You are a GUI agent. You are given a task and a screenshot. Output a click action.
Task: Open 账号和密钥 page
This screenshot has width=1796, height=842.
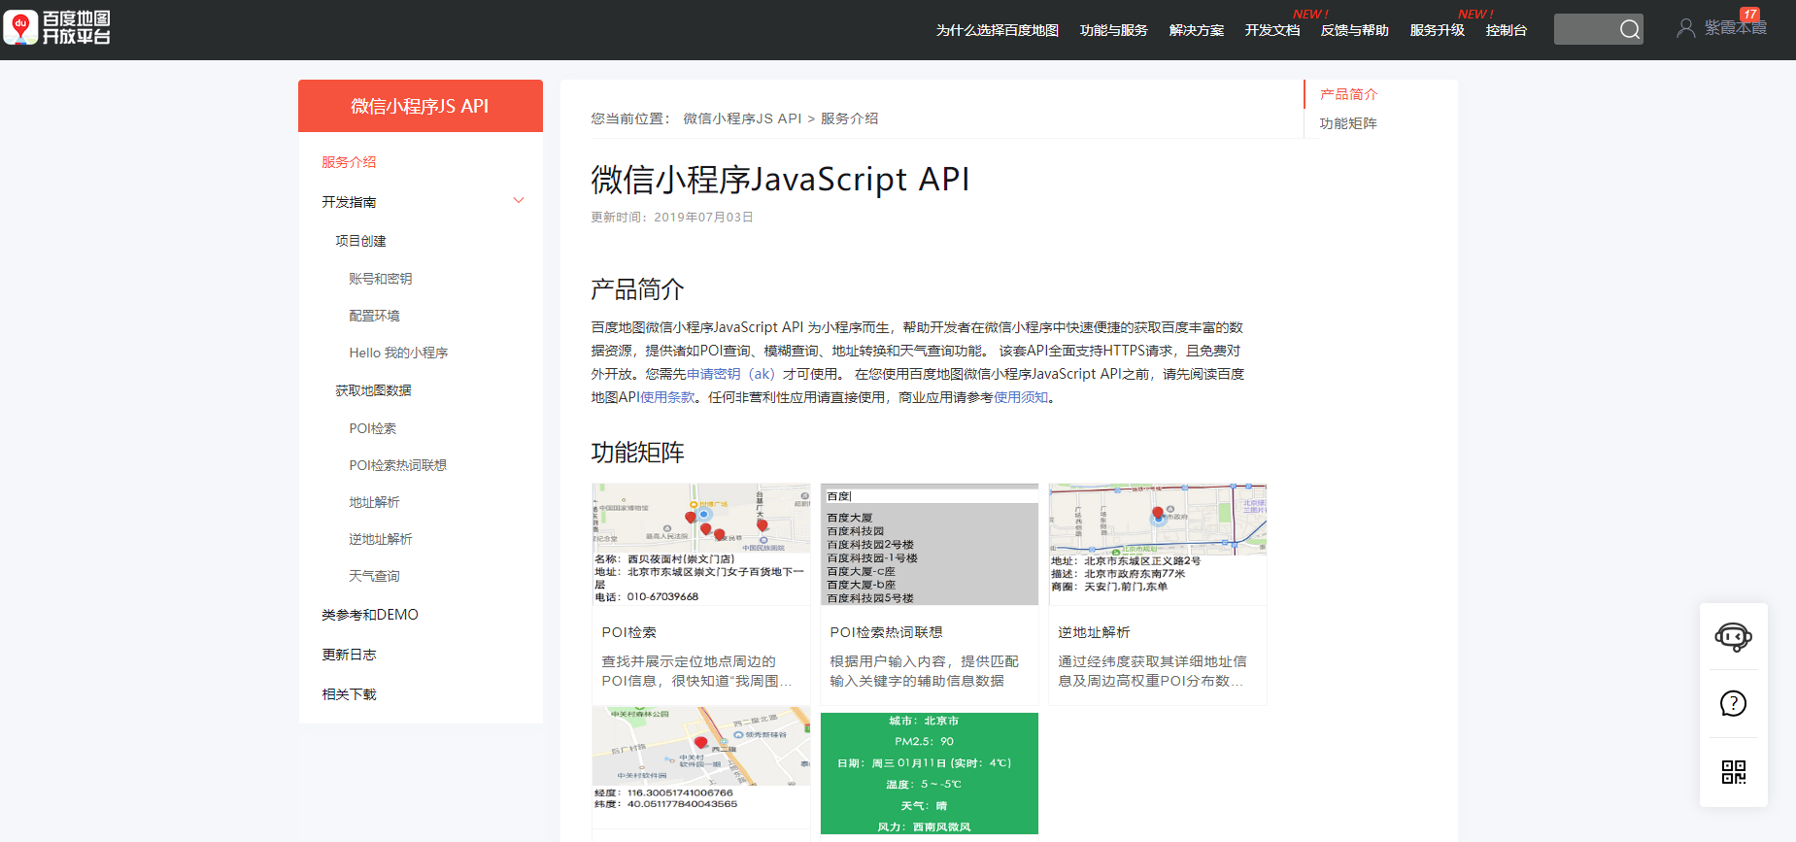click(381, 279)
